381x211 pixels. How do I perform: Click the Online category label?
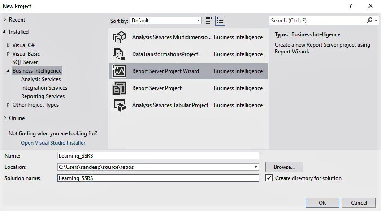click(17, 118)
